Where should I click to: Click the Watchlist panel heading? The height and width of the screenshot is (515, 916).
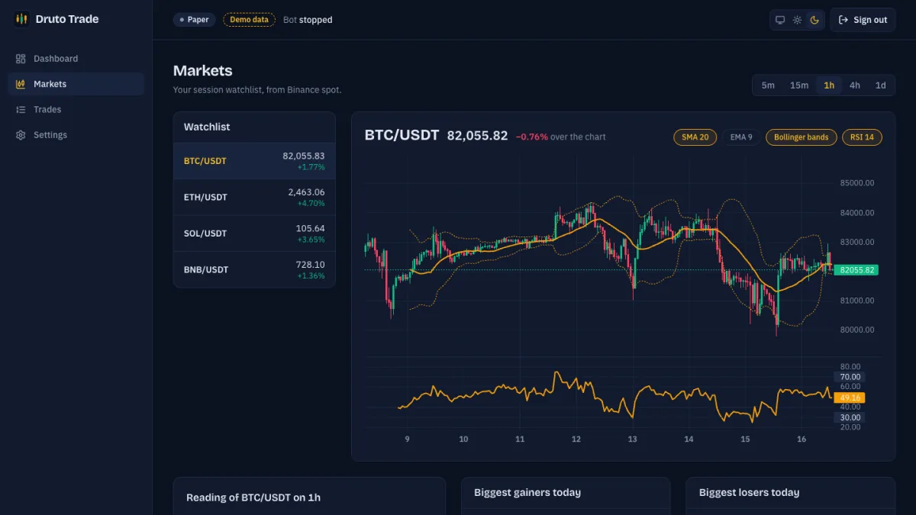tap(207, 127)
